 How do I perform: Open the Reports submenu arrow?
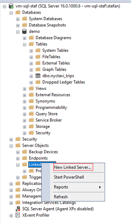tap(100, 187)
